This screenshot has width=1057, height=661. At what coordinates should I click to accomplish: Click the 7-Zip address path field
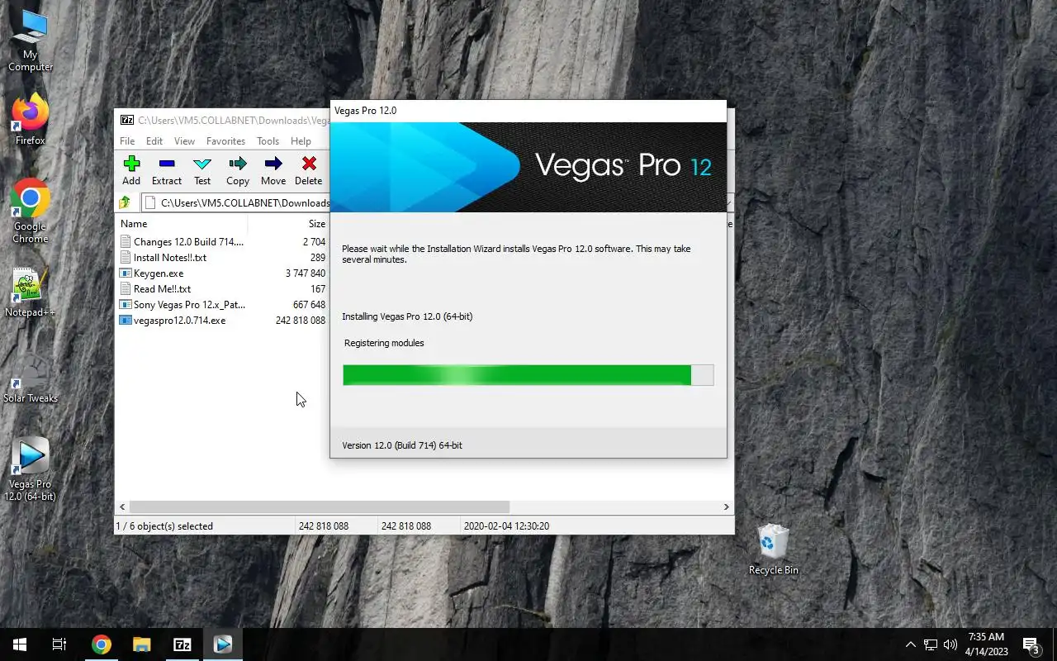235,202
